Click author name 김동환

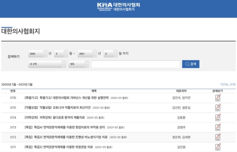pos(181,118)
